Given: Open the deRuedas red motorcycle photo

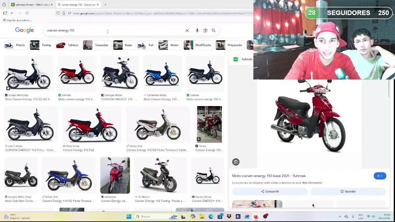Looking at the screenshot, I should pyautogui.click(x=115, y=175).
